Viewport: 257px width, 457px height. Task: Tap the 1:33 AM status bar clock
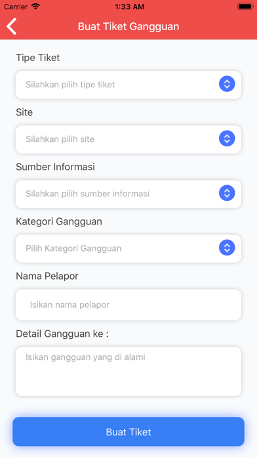130,7
